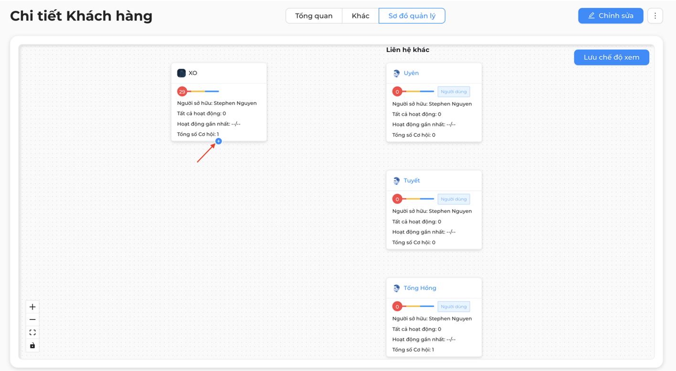Click 'Người sở hữu' line on Tuyết card
The image size is (676, 371).
point(432,211)
